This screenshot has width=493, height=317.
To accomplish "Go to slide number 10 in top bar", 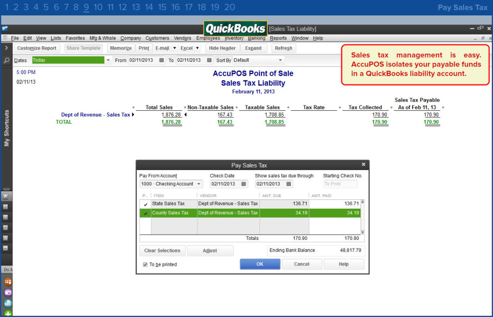I will (x=98, y=7).
